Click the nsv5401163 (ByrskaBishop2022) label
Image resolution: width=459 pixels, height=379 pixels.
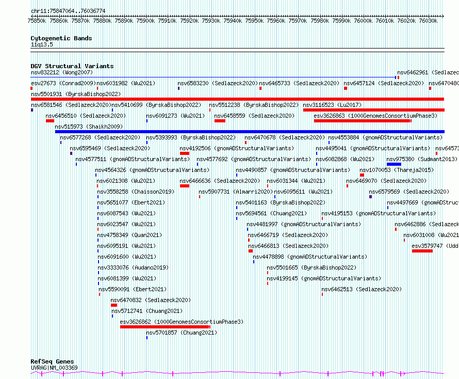click(x=281, y=202)
